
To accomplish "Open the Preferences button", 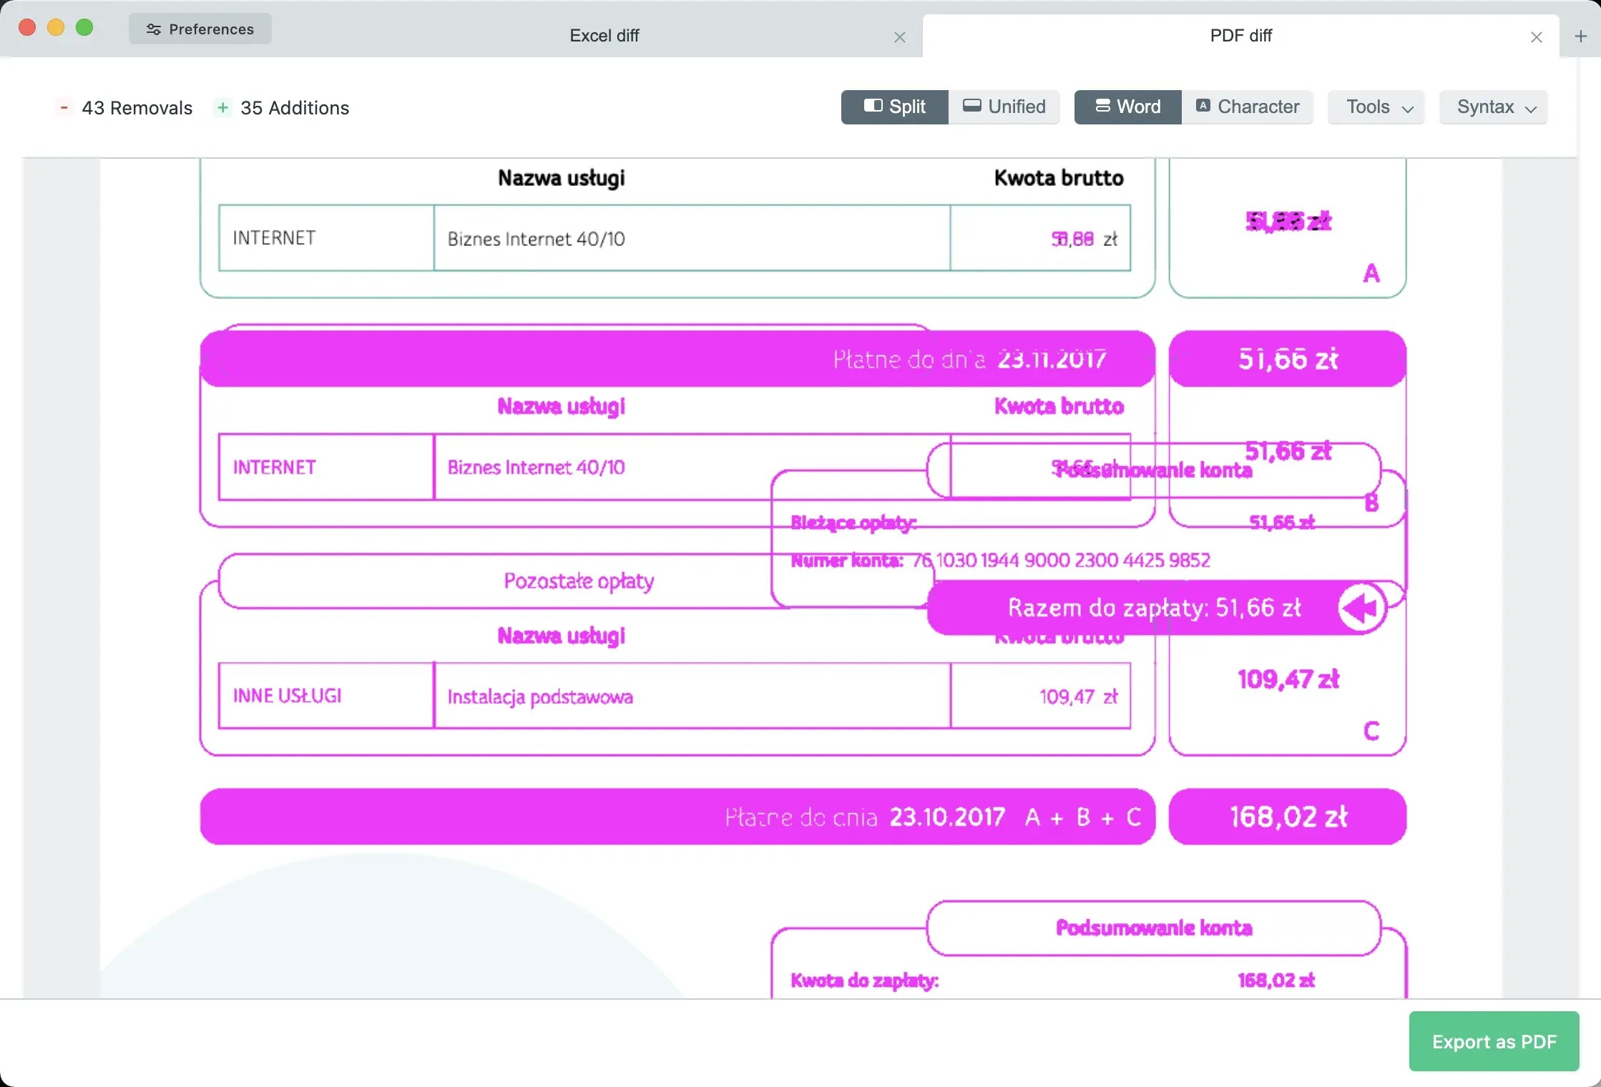I will [200, 29].
